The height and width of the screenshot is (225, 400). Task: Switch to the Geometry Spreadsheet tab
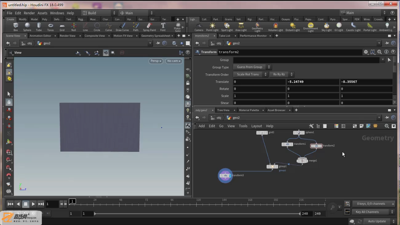point(156,36)
